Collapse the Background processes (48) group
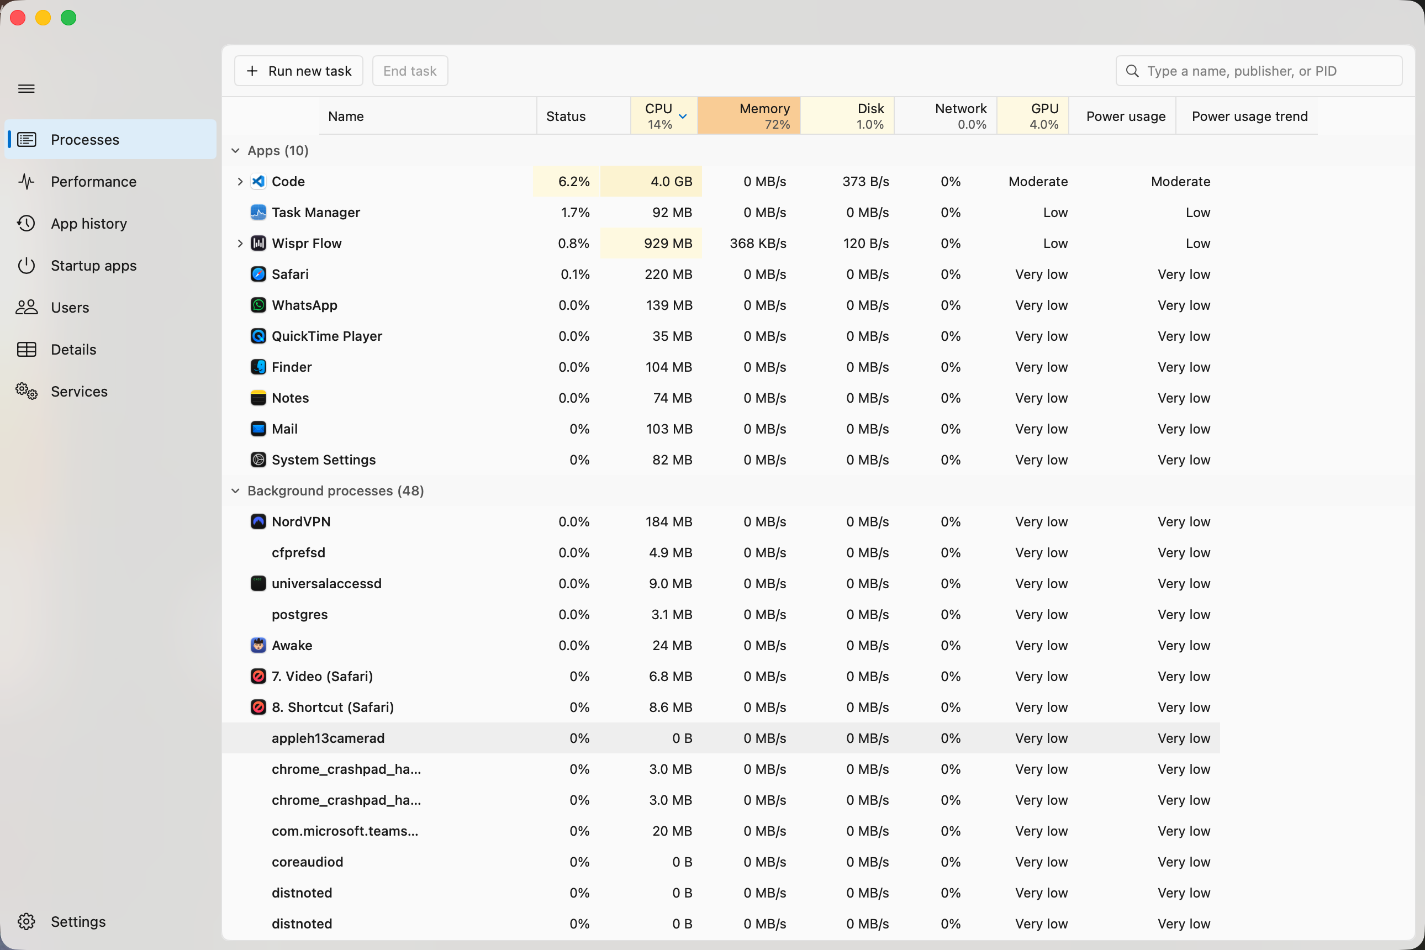The width and height of the screenshot is (1425, 950). [235, 490]
